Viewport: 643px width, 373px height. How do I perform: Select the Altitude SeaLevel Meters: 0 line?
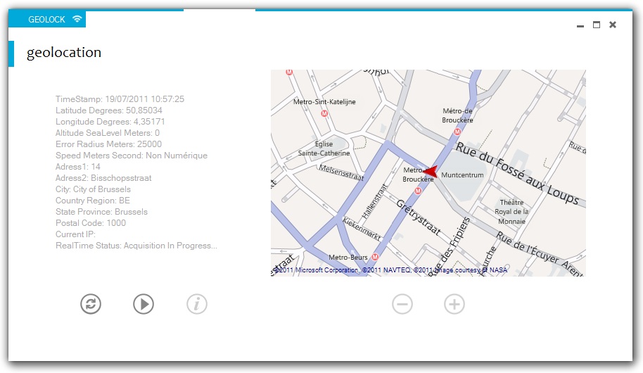108,133
